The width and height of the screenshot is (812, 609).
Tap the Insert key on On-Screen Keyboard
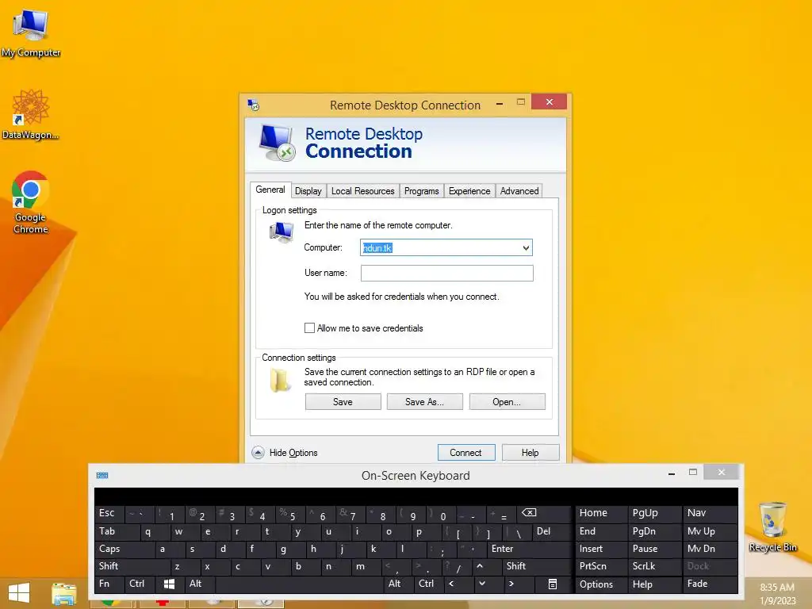pos(601,549)
